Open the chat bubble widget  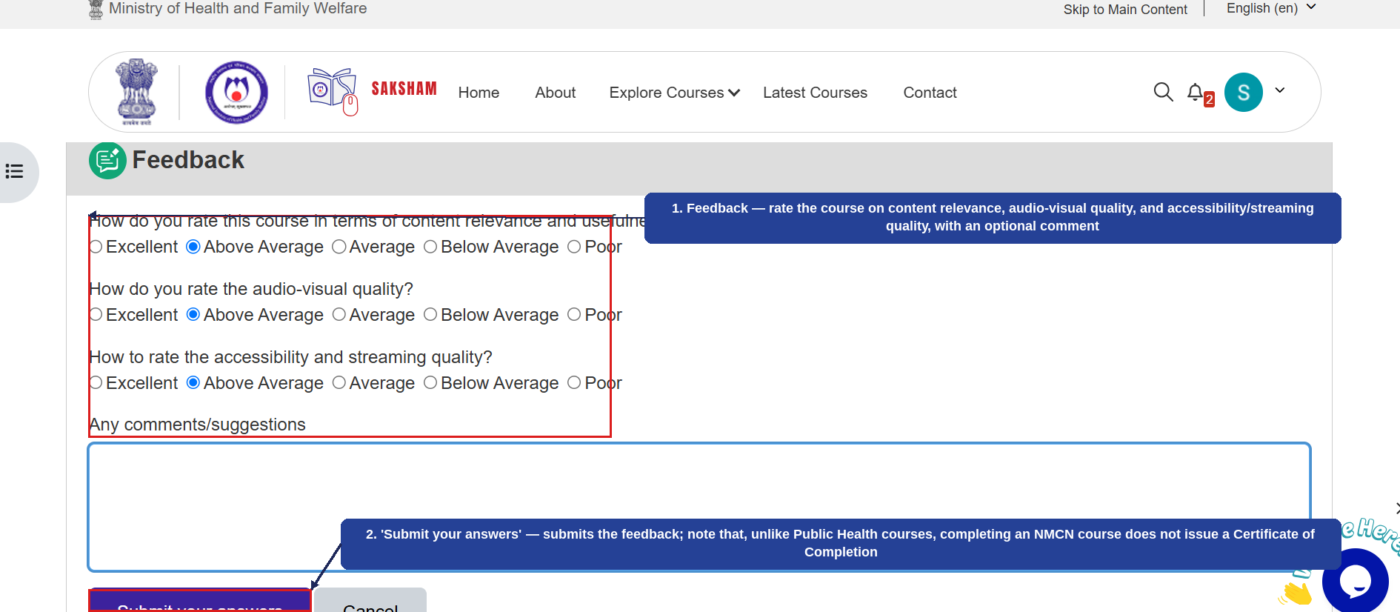coord(1356,581)
